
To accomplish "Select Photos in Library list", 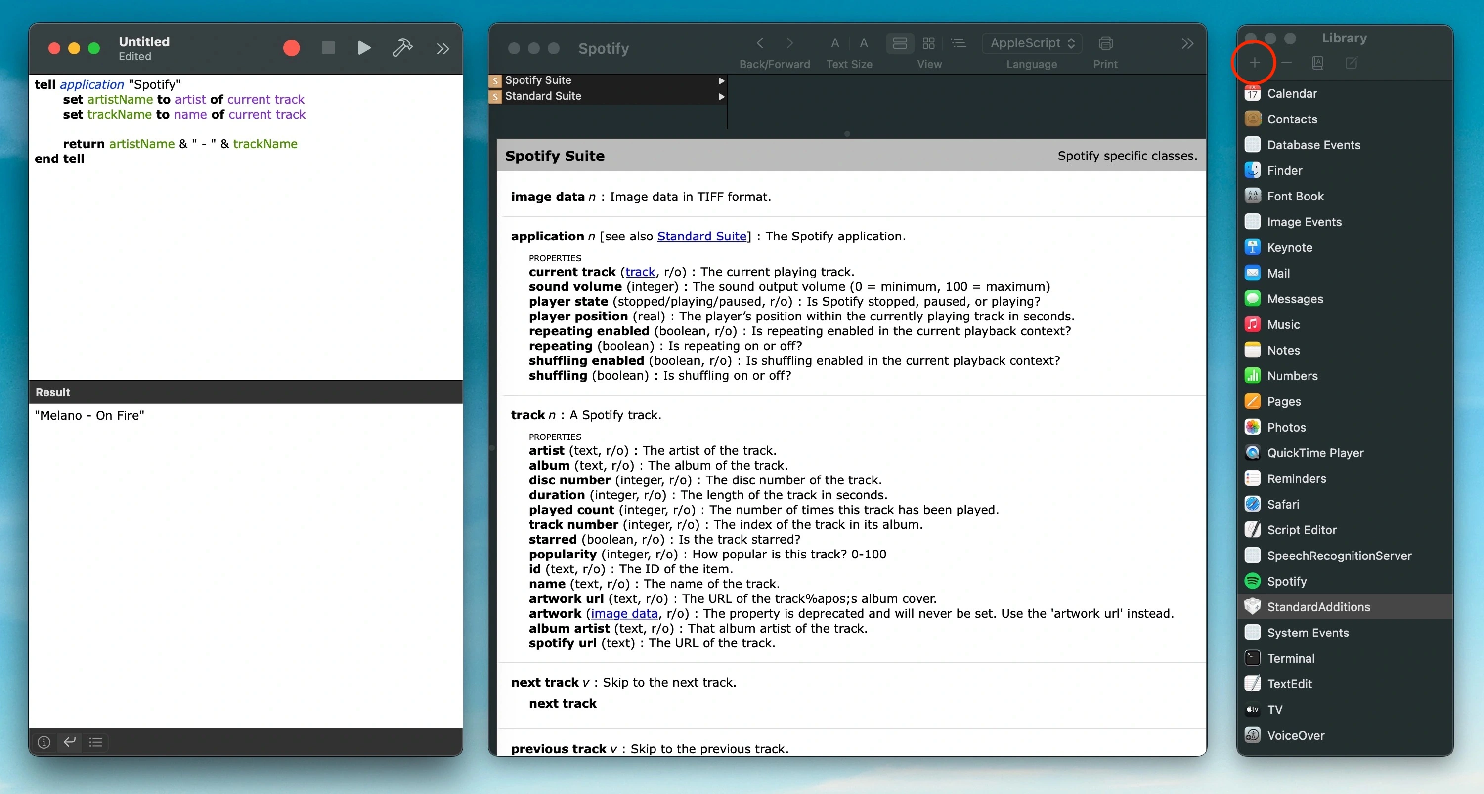I will (1345, 428).
